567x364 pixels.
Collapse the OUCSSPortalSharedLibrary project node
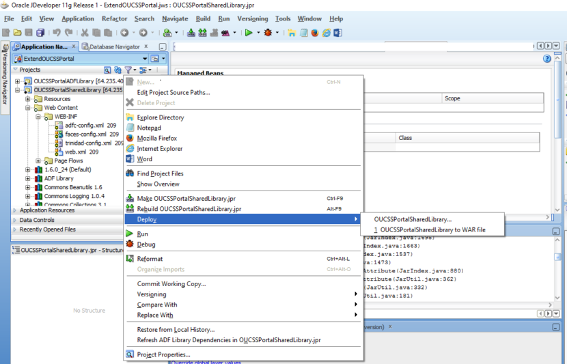[x=17, y=90]
